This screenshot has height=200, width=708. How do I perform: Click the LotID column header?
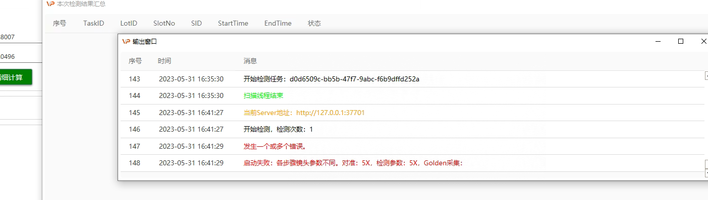pos(129,23)
